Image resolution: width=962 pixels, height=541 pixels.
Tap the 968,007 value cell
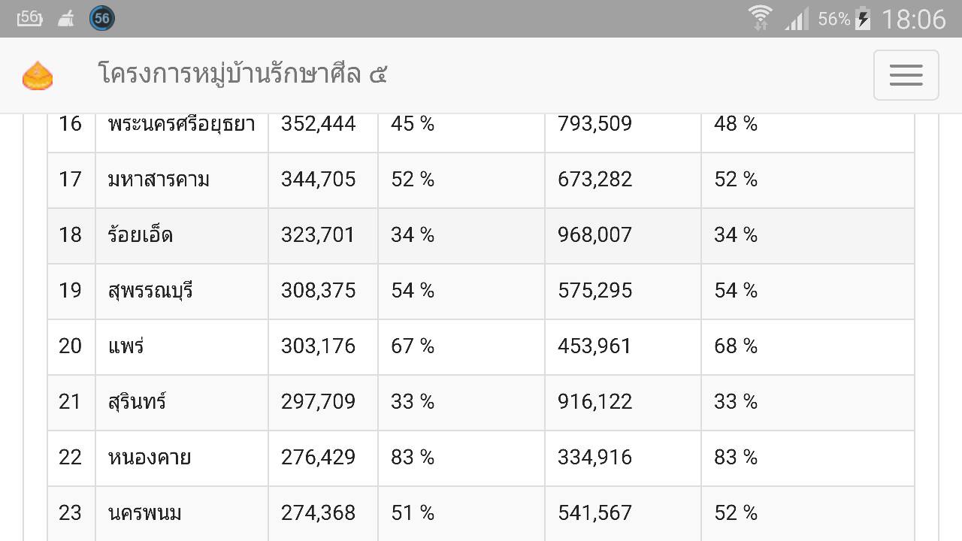coord(623,236)
